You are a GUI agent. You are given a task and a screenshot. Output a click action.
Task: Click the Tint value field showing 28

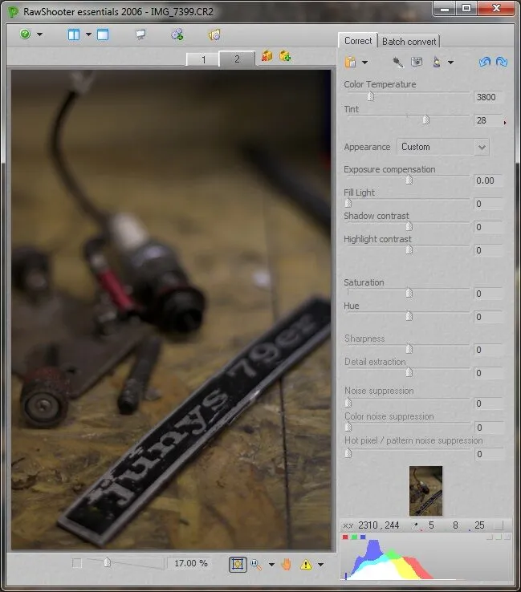click(x=486, y=120)
